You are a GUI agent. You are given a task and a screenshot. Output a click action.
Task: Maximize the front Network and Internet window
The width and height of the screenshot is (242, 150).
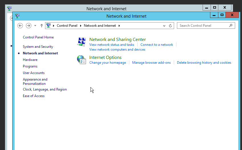click(x=222, y=15)
